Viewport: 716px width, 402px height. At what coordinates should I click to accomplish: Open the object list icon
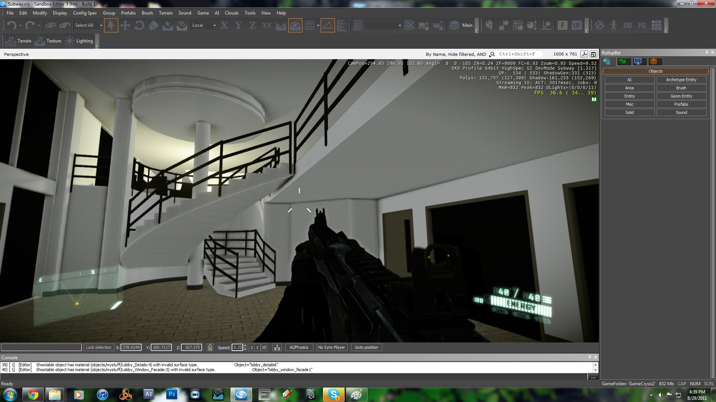coord(358,25)
